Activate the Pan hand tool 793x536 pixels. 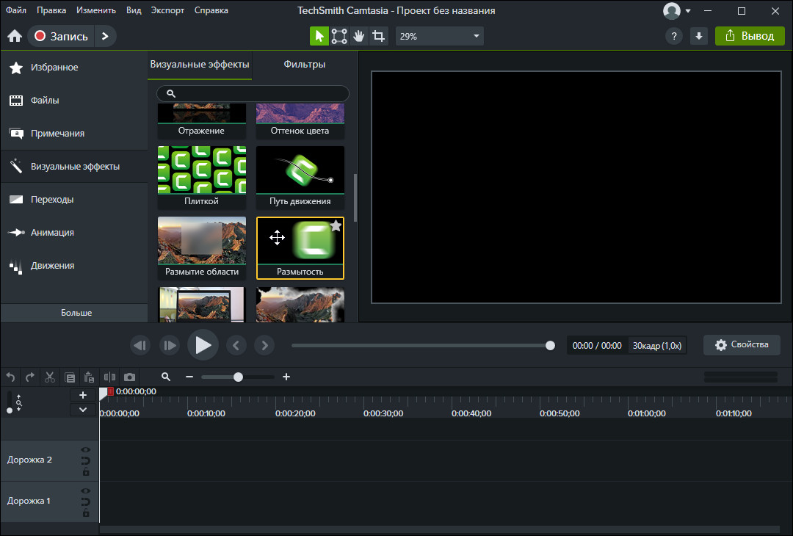coord(359,36)
